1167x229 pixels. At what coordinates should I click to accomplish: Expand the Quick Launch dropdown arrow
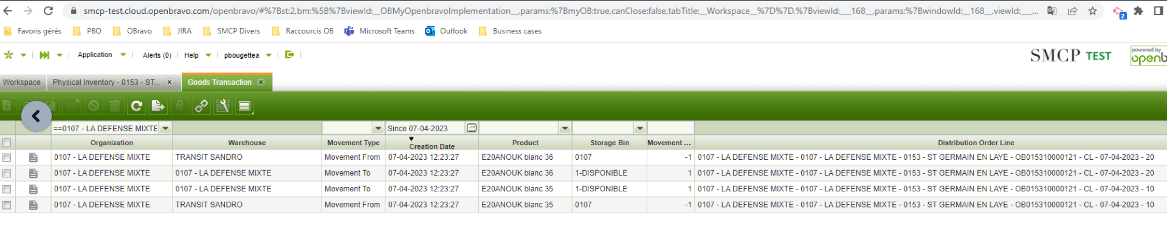60,55
